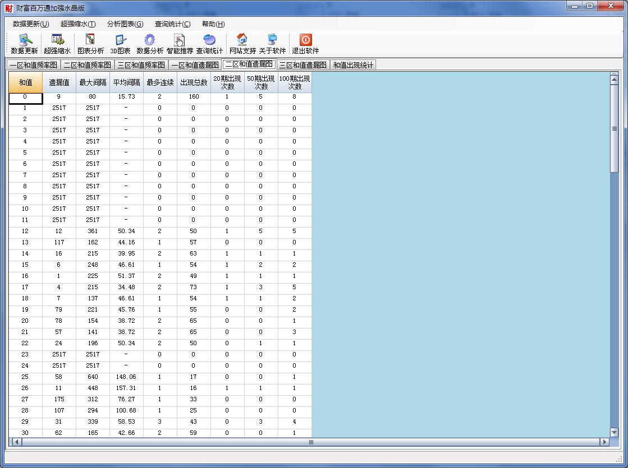
Task: Click the horizontal scrollbar right arrow
Action: [x=604, y=442]
